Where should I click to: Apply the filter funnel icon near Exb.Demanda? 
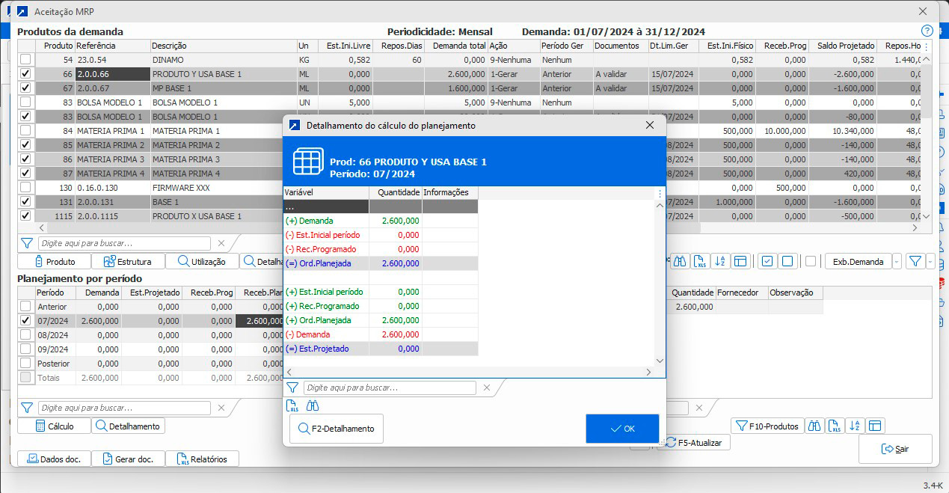(917, 261)
